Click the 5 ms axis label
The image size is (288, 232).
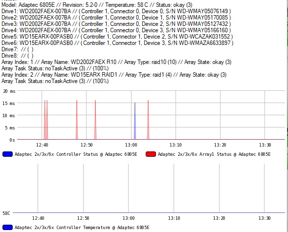pyautogui.click(x=10, y=128)
